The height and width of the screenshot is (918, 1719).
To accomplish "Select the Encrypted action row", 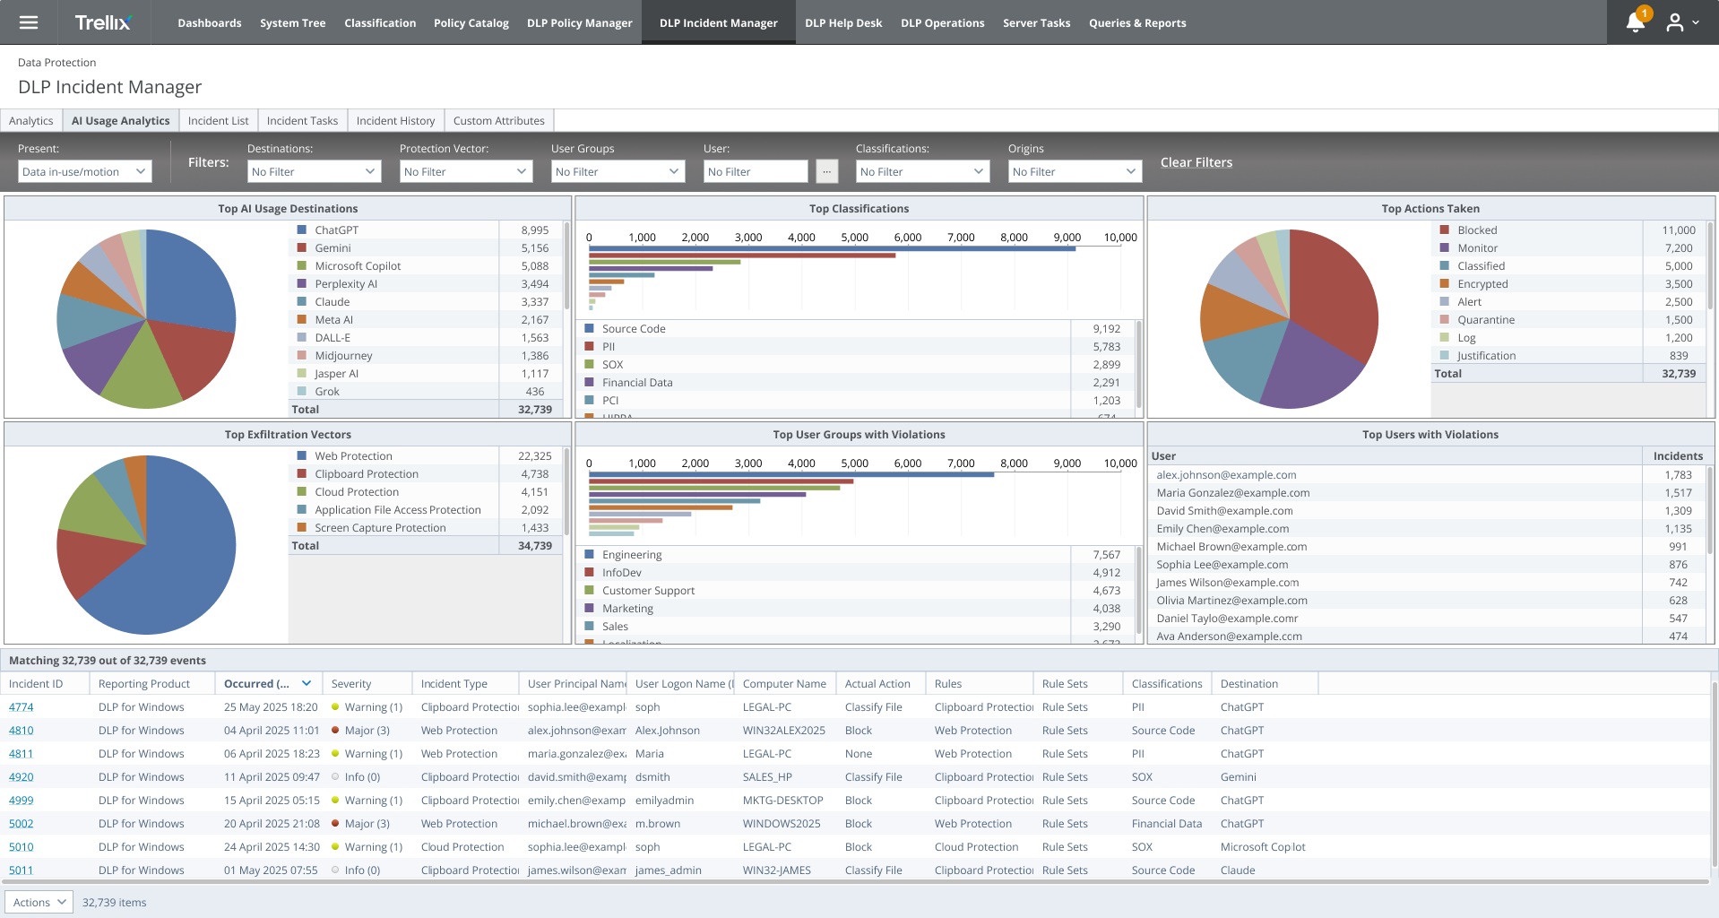I will 1568,284.
